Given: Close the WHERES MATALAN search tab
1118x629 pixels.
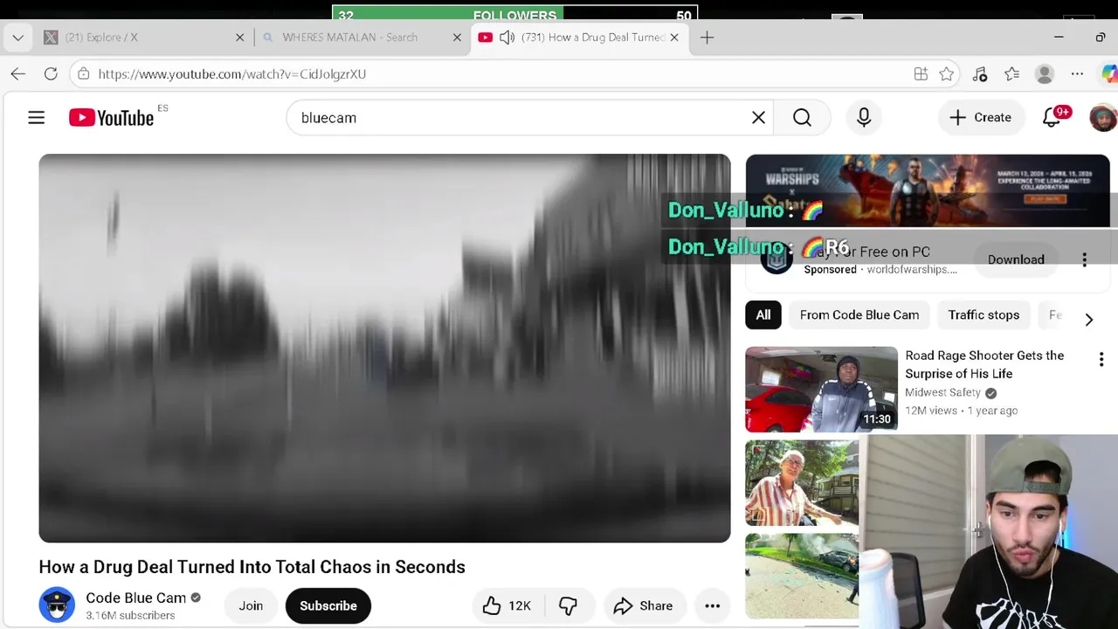Looking at the screenshot, I should [457, 38].
